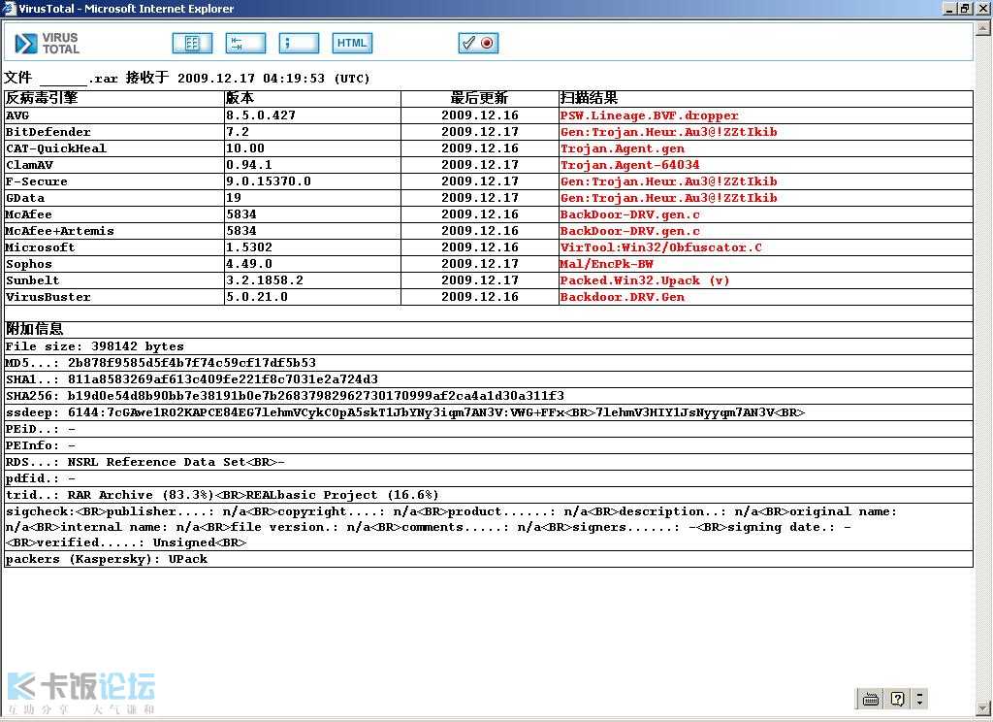Click the File size 398142 bytes line
Screen dimensions: 993x722
[95, 346]
